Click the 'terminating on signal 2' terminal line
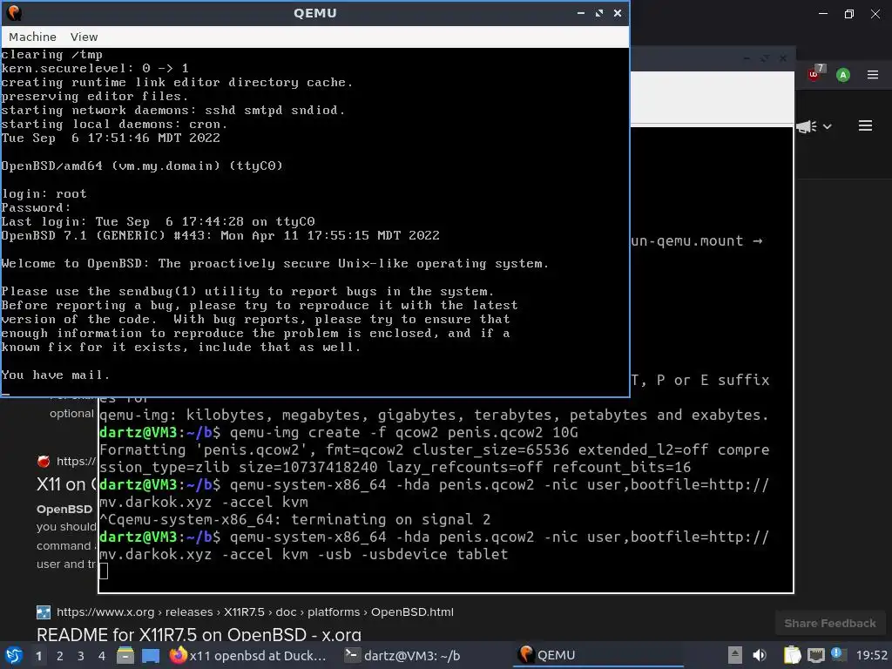Image resolution: width=892 pixels, height=669 pixels. (x=294, y=519)
